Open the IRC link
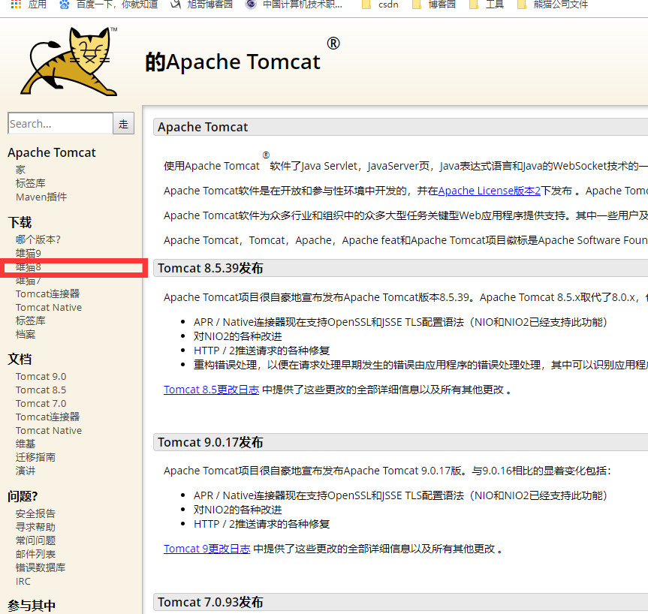This screenshot has width=648, height=614. tap(23, 582)
